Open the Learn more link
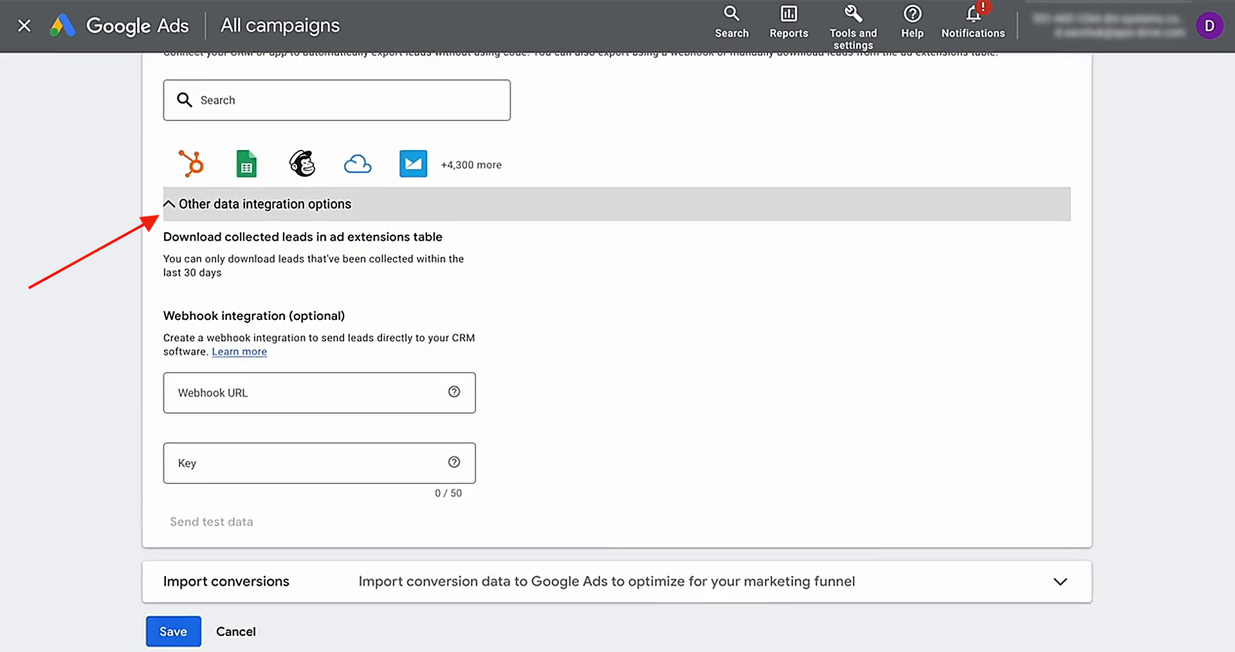This screenshot has width=1235, height=652. coord(239,351)
